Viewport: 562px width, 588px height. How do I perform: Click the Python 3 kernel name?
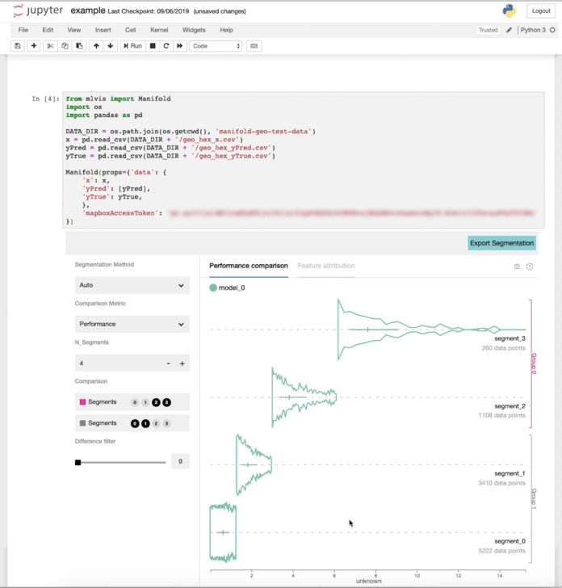pos(533,30)
